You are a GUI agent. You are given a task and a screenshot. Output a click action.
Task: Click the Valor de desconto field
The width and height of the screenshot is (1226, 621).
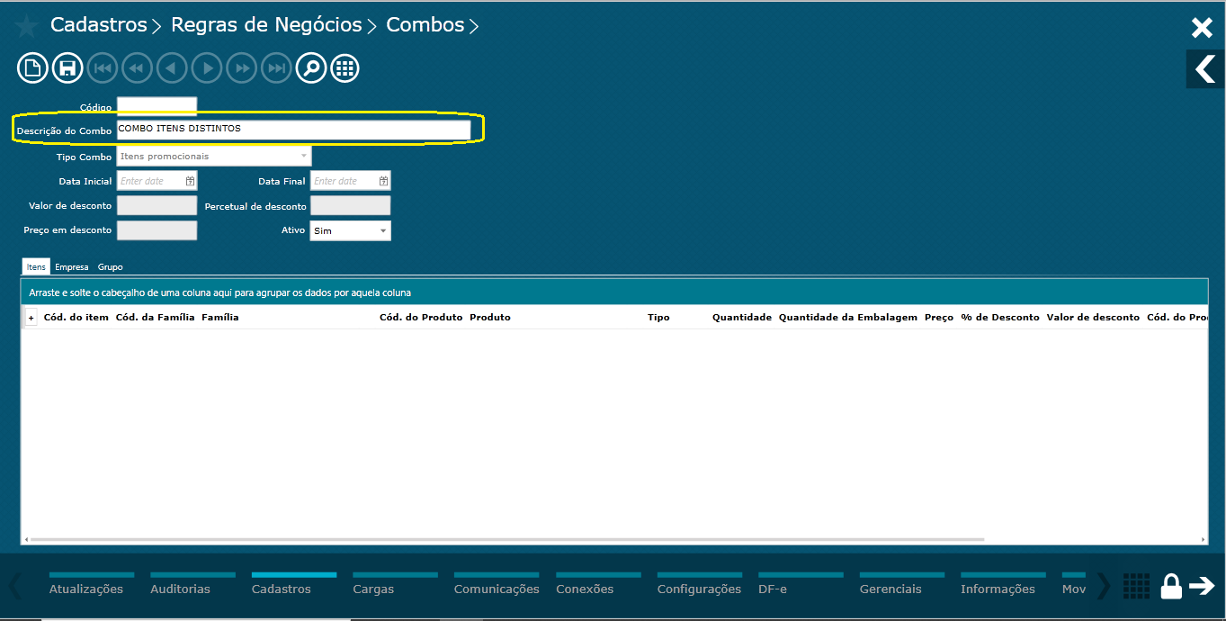coord(157,206)
